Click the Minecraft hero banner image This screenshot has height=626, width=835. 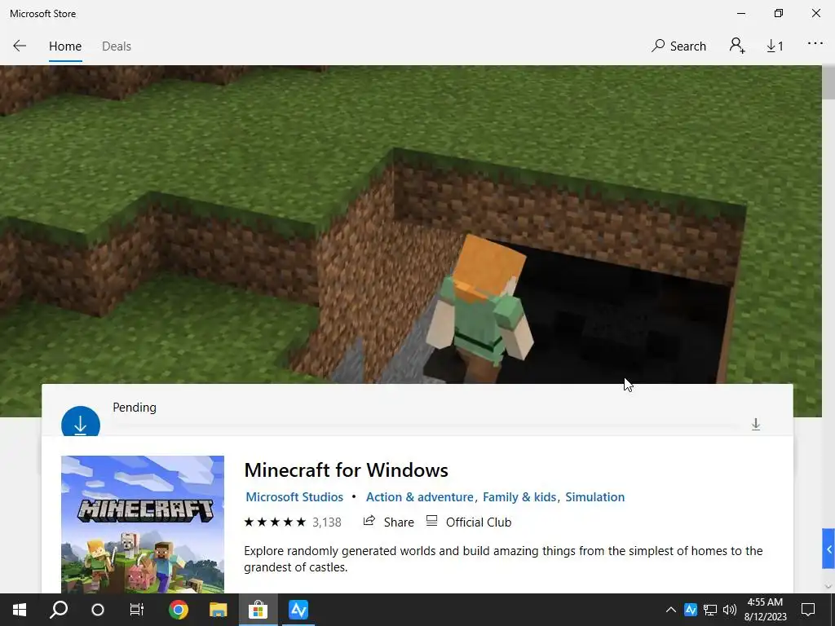(411, 223)
